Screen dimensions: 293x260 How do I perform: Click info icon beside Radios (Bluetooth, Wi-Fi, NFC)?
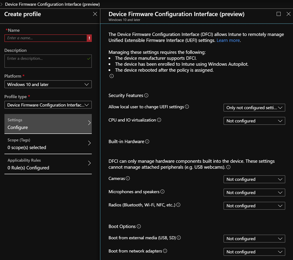tap(178, 205)
